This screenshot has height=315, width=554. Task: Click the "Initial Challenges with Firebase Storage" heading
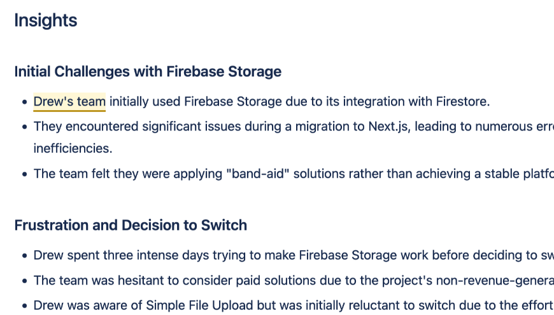[x=148, y=71]
